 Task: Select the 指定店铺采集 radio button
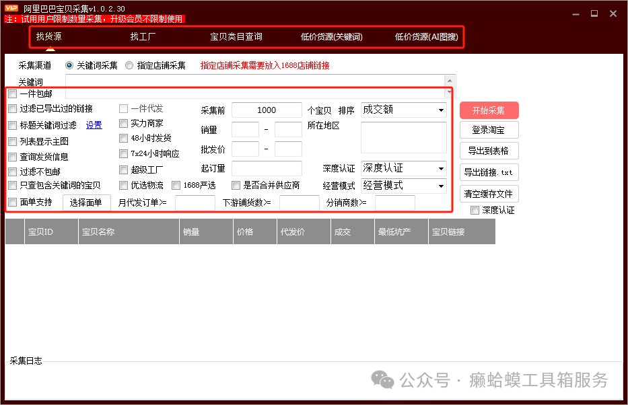pyautogui.click(x=129, y=65)
